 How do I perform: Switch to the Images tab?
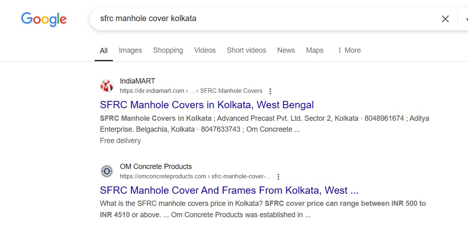click(x=130, y=50)
